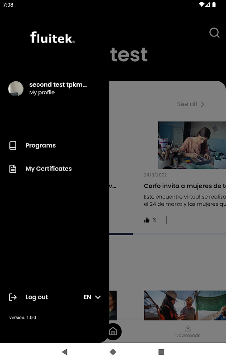This screenshot has height=361, width=226.
Task: Expand language chevron next to EN
Action: 98,297
